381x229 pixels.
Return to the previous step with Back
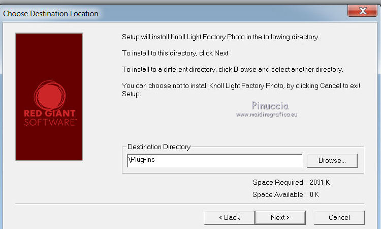point(229,217)
